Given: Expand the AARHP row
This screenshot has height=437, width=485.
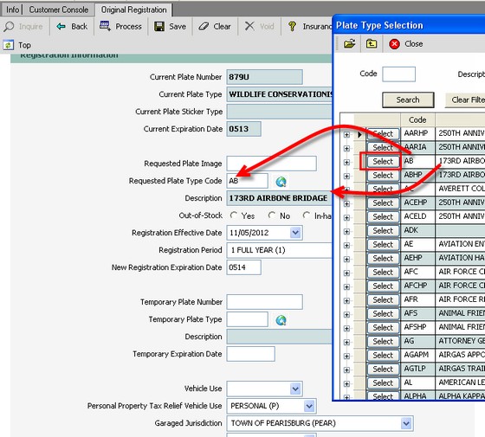Looking at the screenshot, I should (x=346, y=135).
